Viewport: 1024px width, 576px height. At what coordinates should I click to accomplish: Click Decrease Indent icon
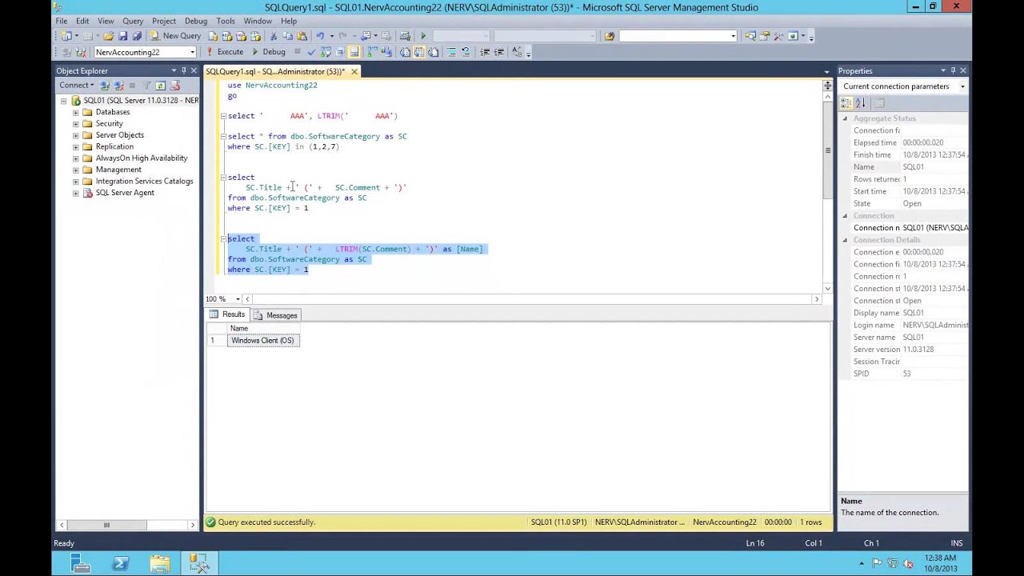[x=485, y=52]
